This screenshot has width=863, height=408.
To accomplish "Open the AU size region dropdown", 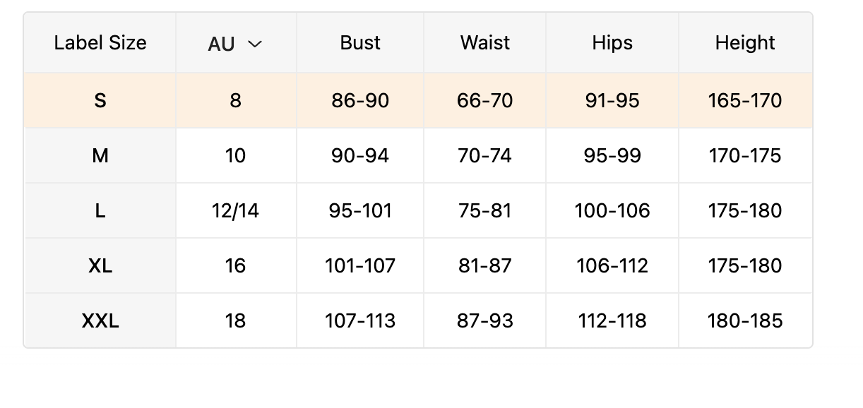I will coord(235,44).
